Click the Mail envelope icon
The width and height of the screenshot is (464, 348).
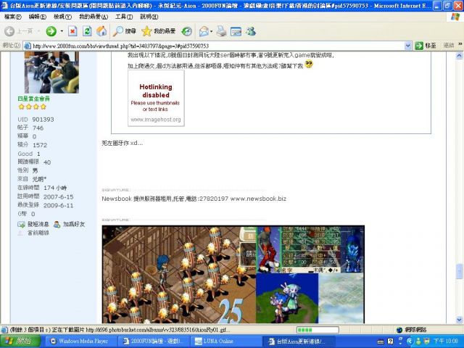[204, 31]
